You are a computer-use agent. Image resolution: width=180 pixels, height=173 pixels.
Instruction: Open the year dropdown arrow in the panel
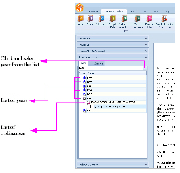click(x=145, y=68)
